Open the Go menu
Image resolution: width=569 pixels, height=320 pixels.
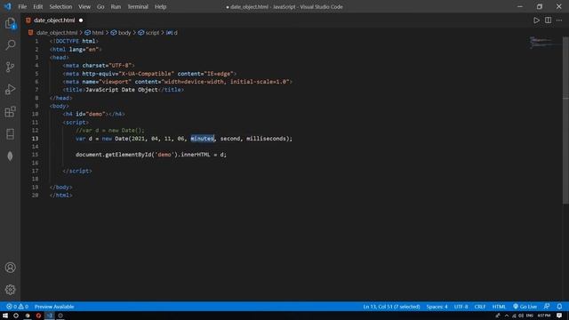[x=100, y=6]
